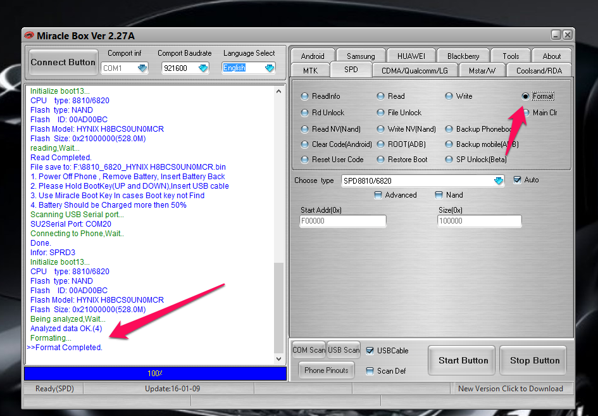Screen dimensions: 598x416
Task: Click the Start Button
Action: tap(462, 361)
